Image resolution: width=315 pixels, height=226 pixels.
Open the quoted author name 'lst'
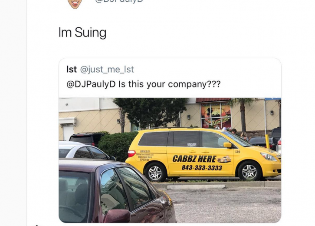pyautogui.click(x=72, y=69)
